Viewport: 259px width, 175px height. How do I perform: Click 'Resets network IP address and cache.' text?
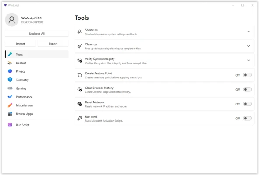point(106,106)
